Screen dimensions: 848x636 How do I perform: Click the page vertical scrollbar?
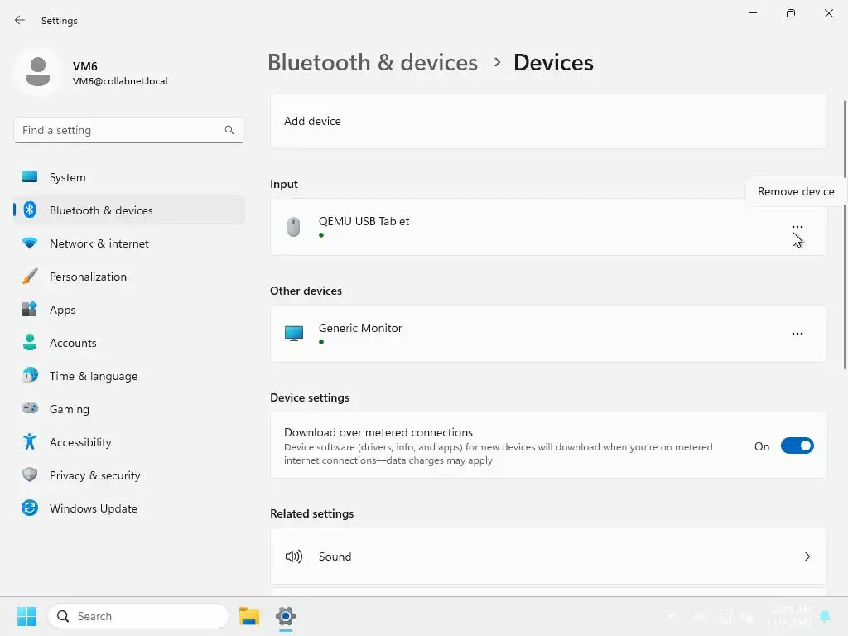(x=844, y=235)
